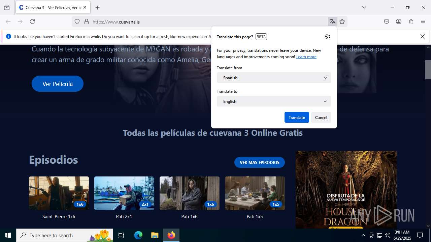Toggle the translate page icon
The image size is (431, 242).
(332, 22)
